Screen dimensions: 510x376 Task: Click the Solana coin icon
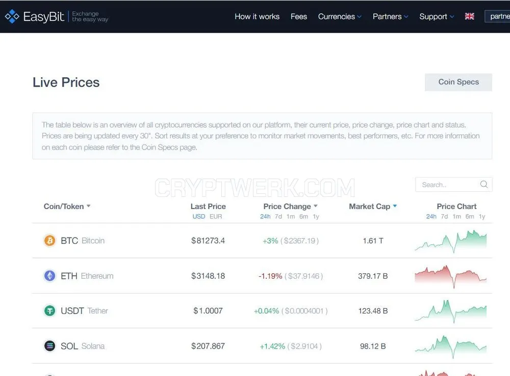[x=50, y=346]
